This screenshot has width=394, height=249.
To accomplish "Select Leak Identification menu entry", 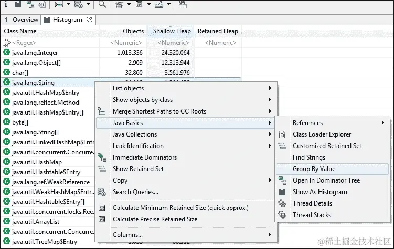I will tap(186, 146).
